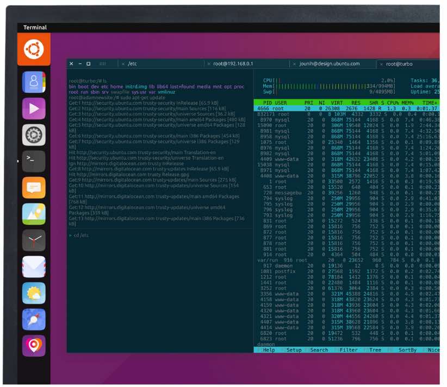Maximize the terminal window
The image size is (447, 387).
(x=89, y=64)
